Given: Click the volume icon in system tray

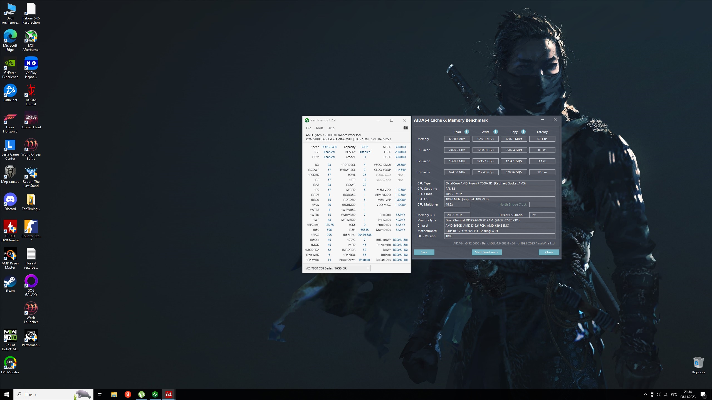Looking at the screenshot, I should (x=659, y=394).
